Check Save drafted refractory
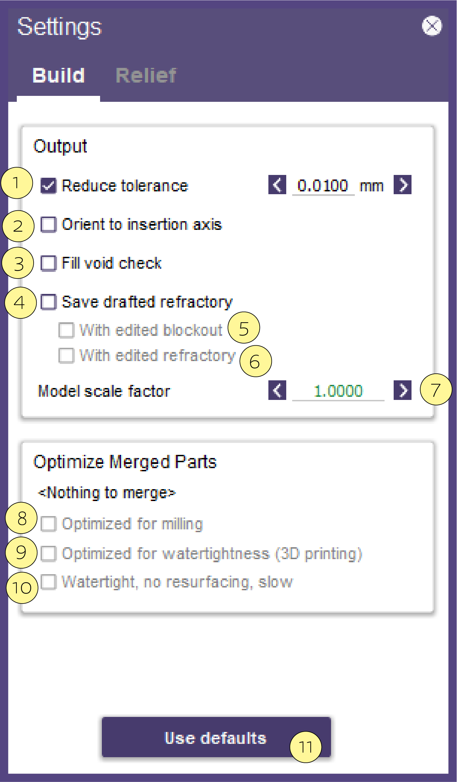Image resolution: width=457 pixels, height=782 pixels. 48,302
